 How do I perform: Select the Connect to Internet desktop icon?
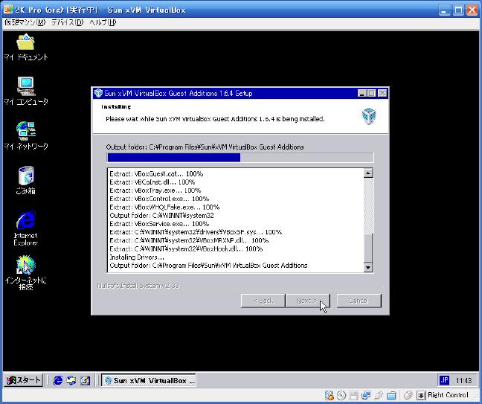(x=26, y=273)
